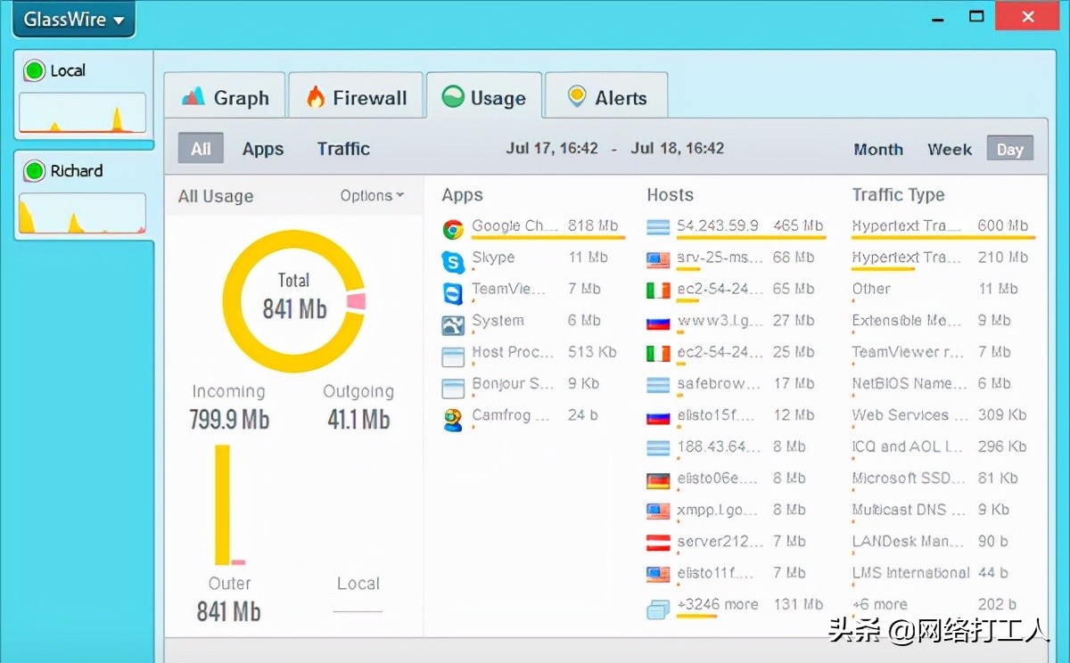
Task: Click the Bonjour Service icon
Action: coord(453,383)
